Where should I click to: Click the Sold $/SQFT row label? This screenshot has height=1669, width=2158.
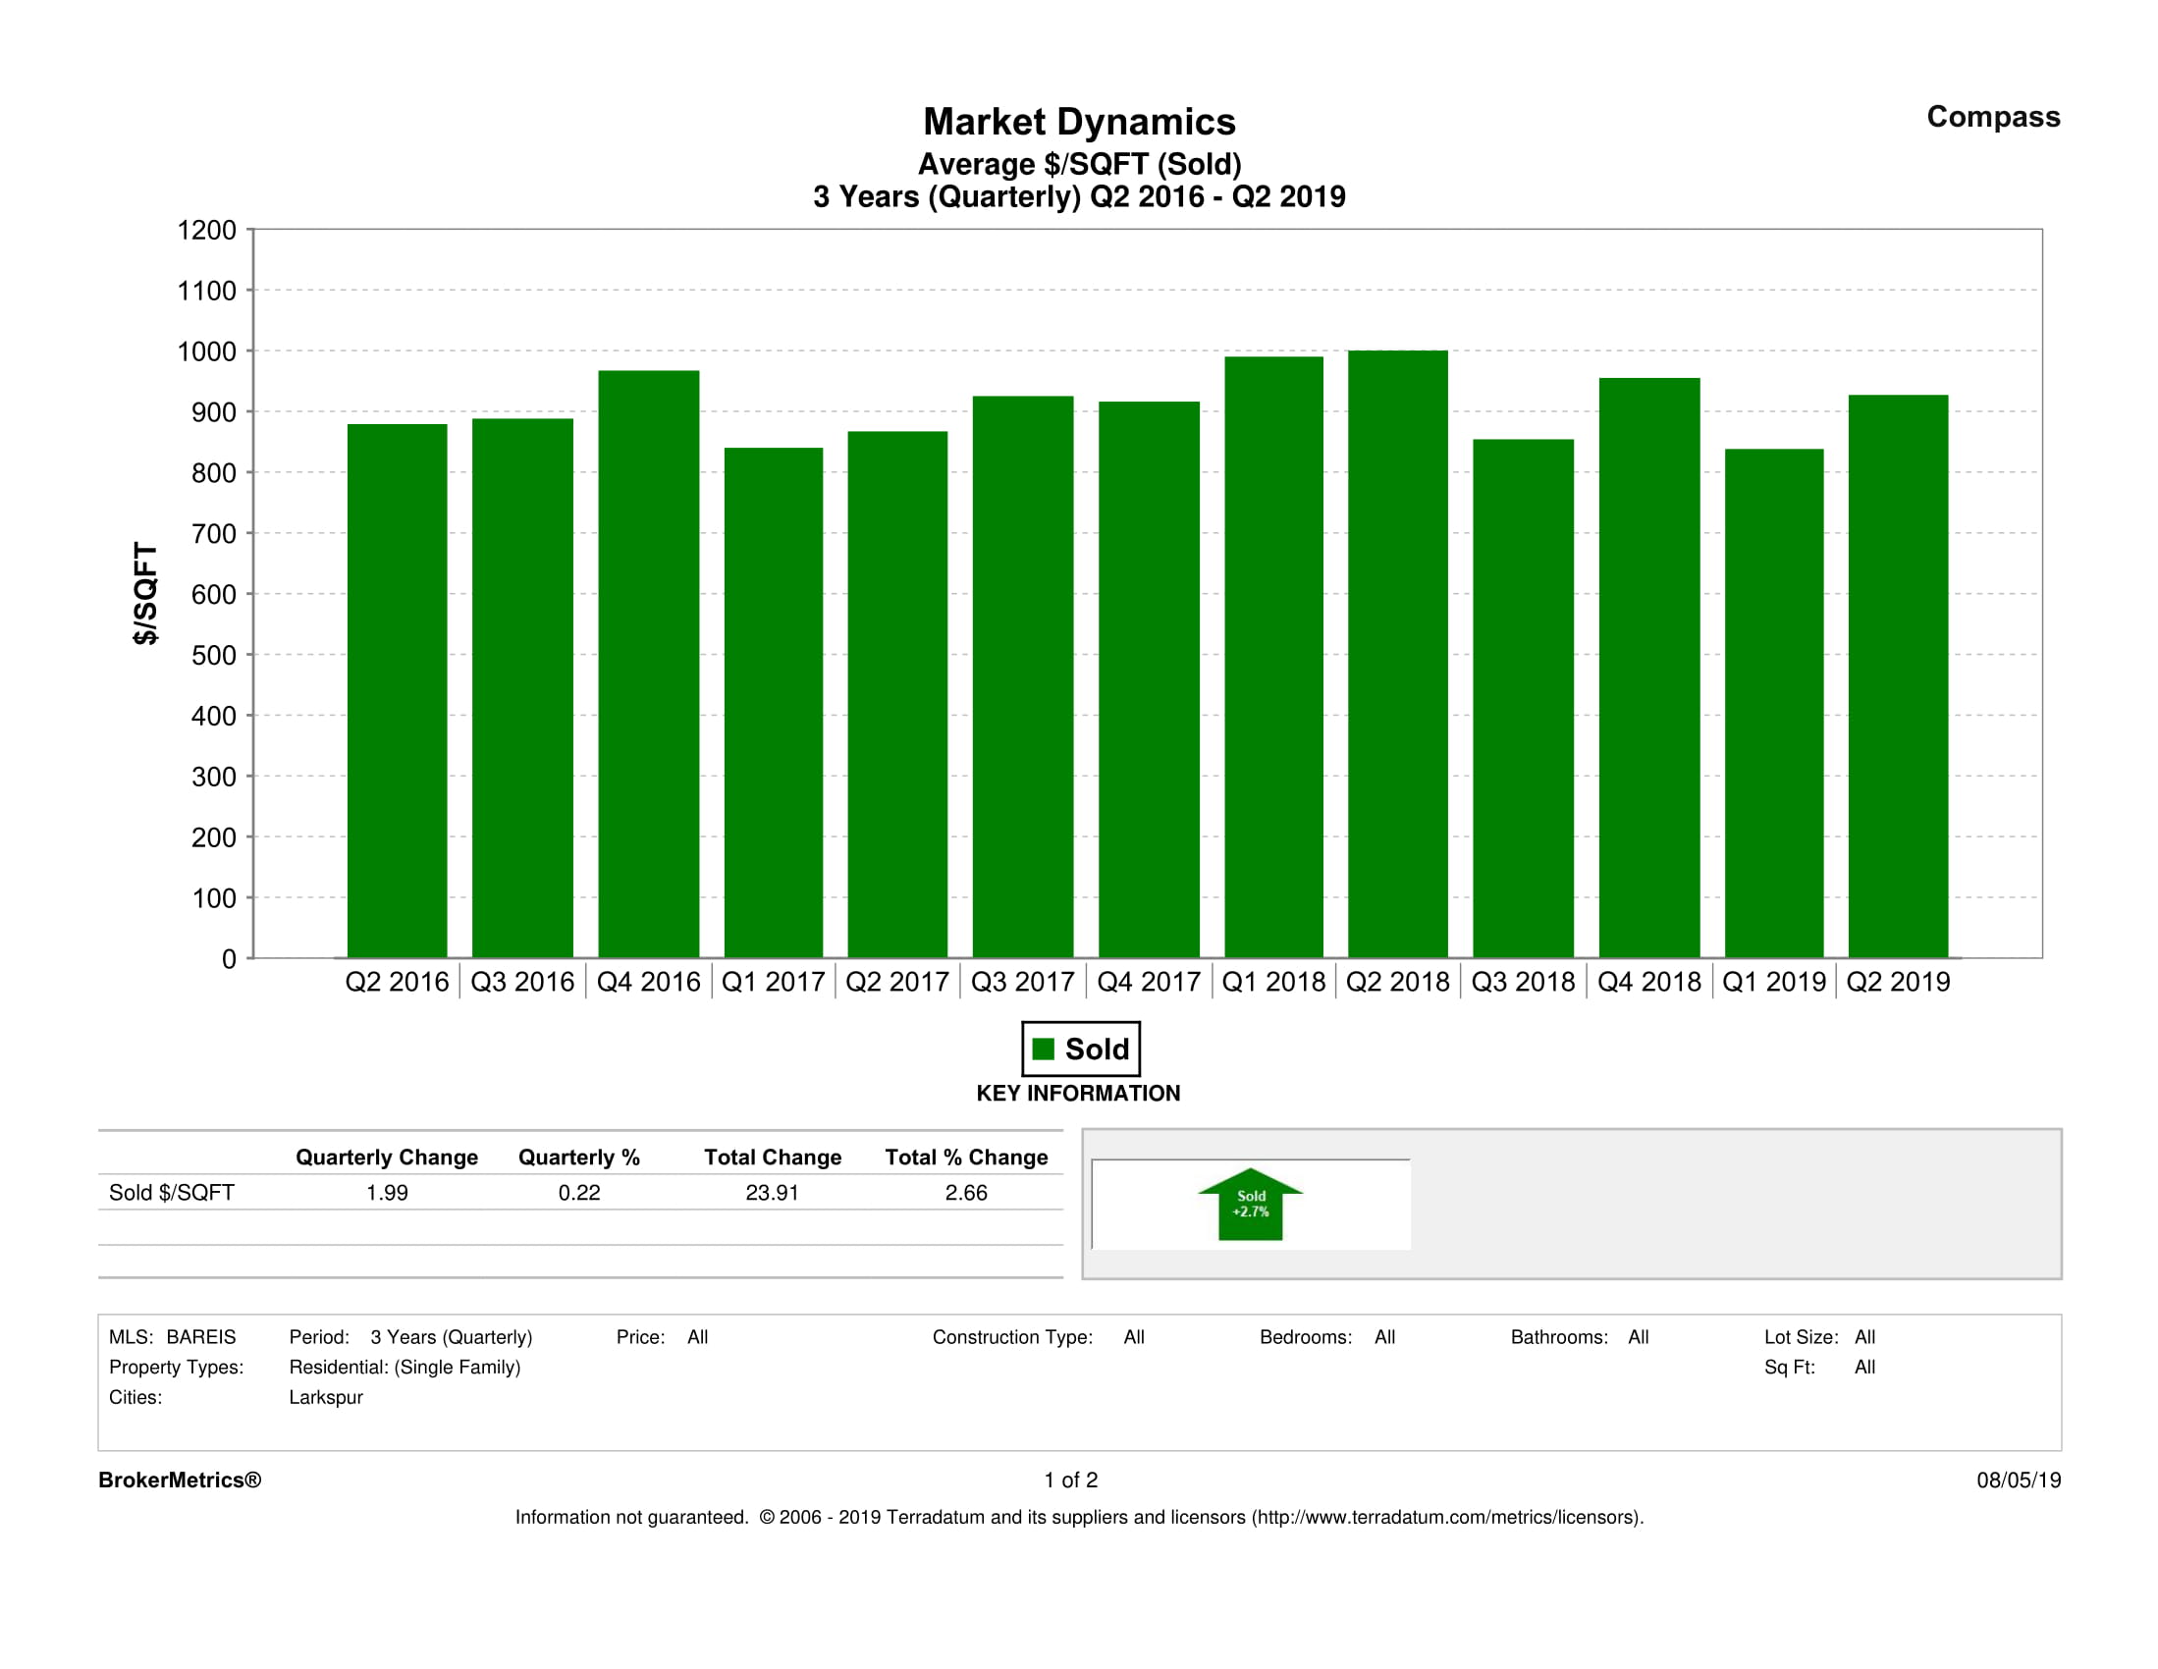coord(171,1192)
